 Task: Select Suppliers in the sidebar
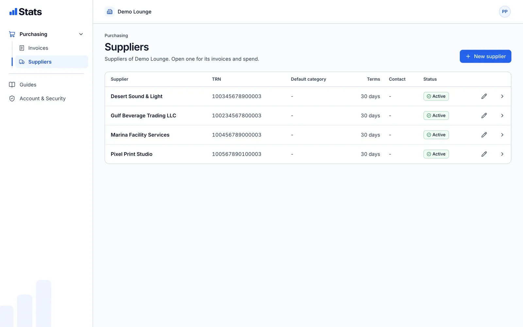(x=52, y=62)
